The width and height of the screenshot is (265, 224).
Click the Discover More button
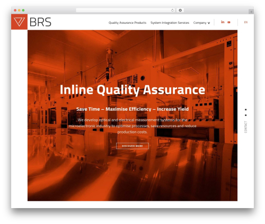pos(132,146)
